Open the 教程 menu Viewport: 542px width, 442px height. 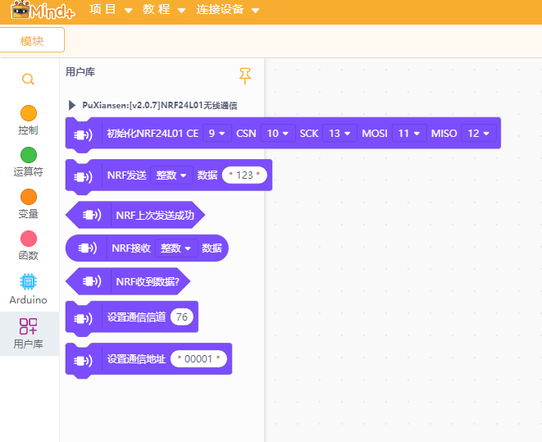(164, 9)
